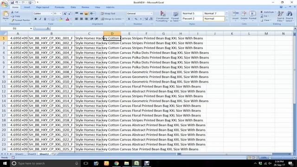297x167 pixels.
Task: Increase decimal places
Action: 146,19
